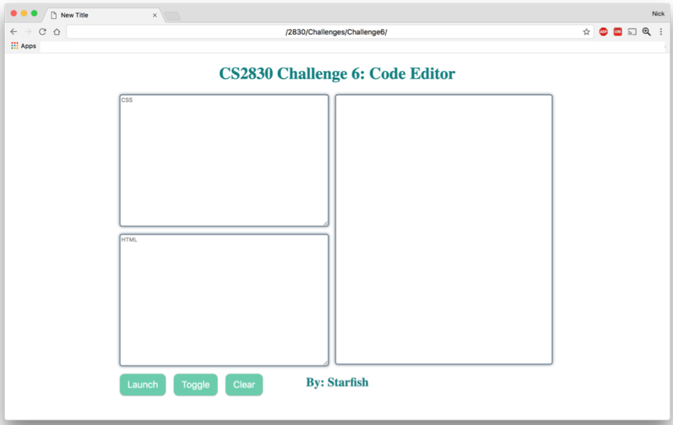The width and height of the screenshot is (673, 425).
Task: Open the zoom magnifier extension icon
Action: (x=647, y=32)
